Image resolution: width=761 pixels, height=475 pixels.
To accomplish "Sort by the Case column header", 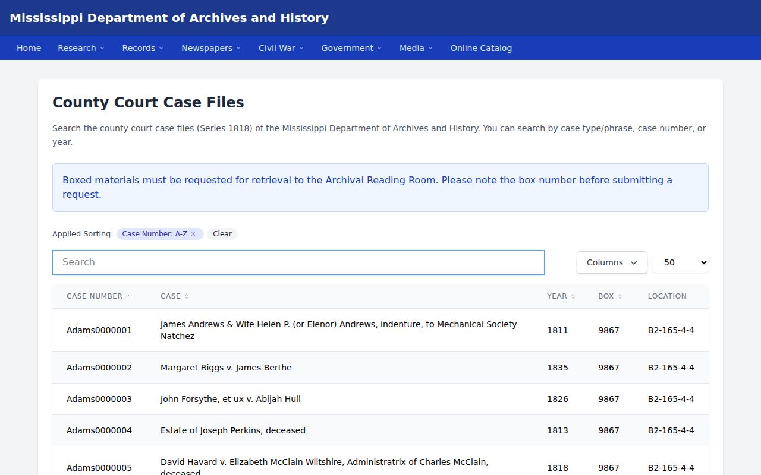I will coord(174,296).
